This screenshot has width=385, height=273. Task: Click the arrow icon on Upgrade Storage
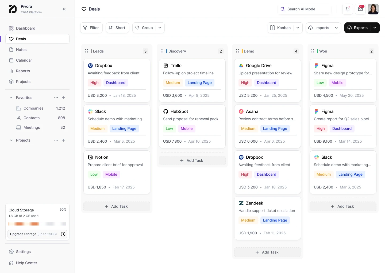63,234
